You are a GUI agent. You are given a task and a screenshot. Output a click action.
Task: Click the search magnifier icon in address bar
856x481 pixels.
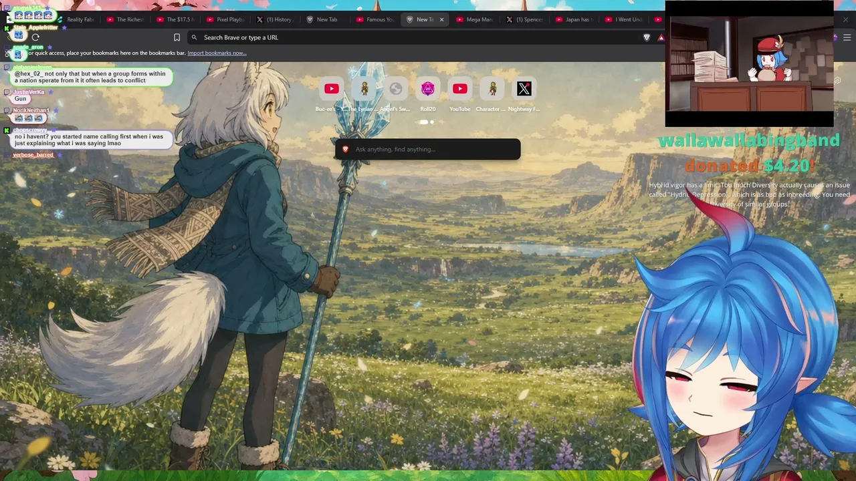coord(194,37)
